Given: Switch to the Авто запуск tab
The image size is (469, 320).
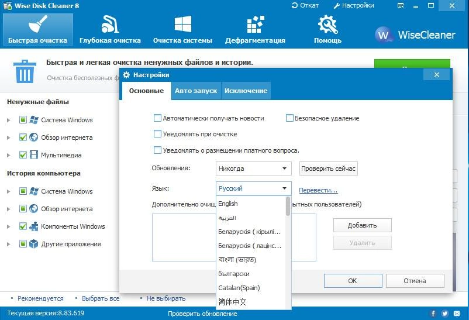Looking at the screenshot, I should (x=196, y=91).
